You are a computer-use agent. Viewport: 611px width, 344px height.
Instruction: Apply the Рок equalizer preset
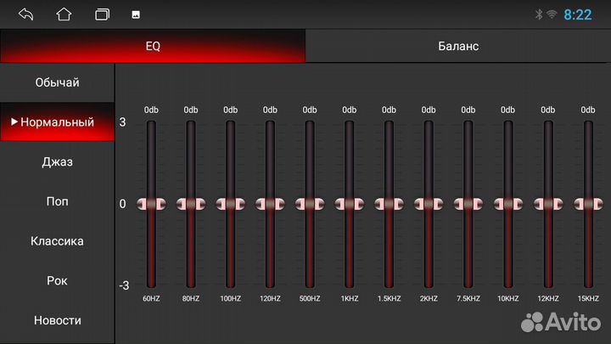(57, 280)
